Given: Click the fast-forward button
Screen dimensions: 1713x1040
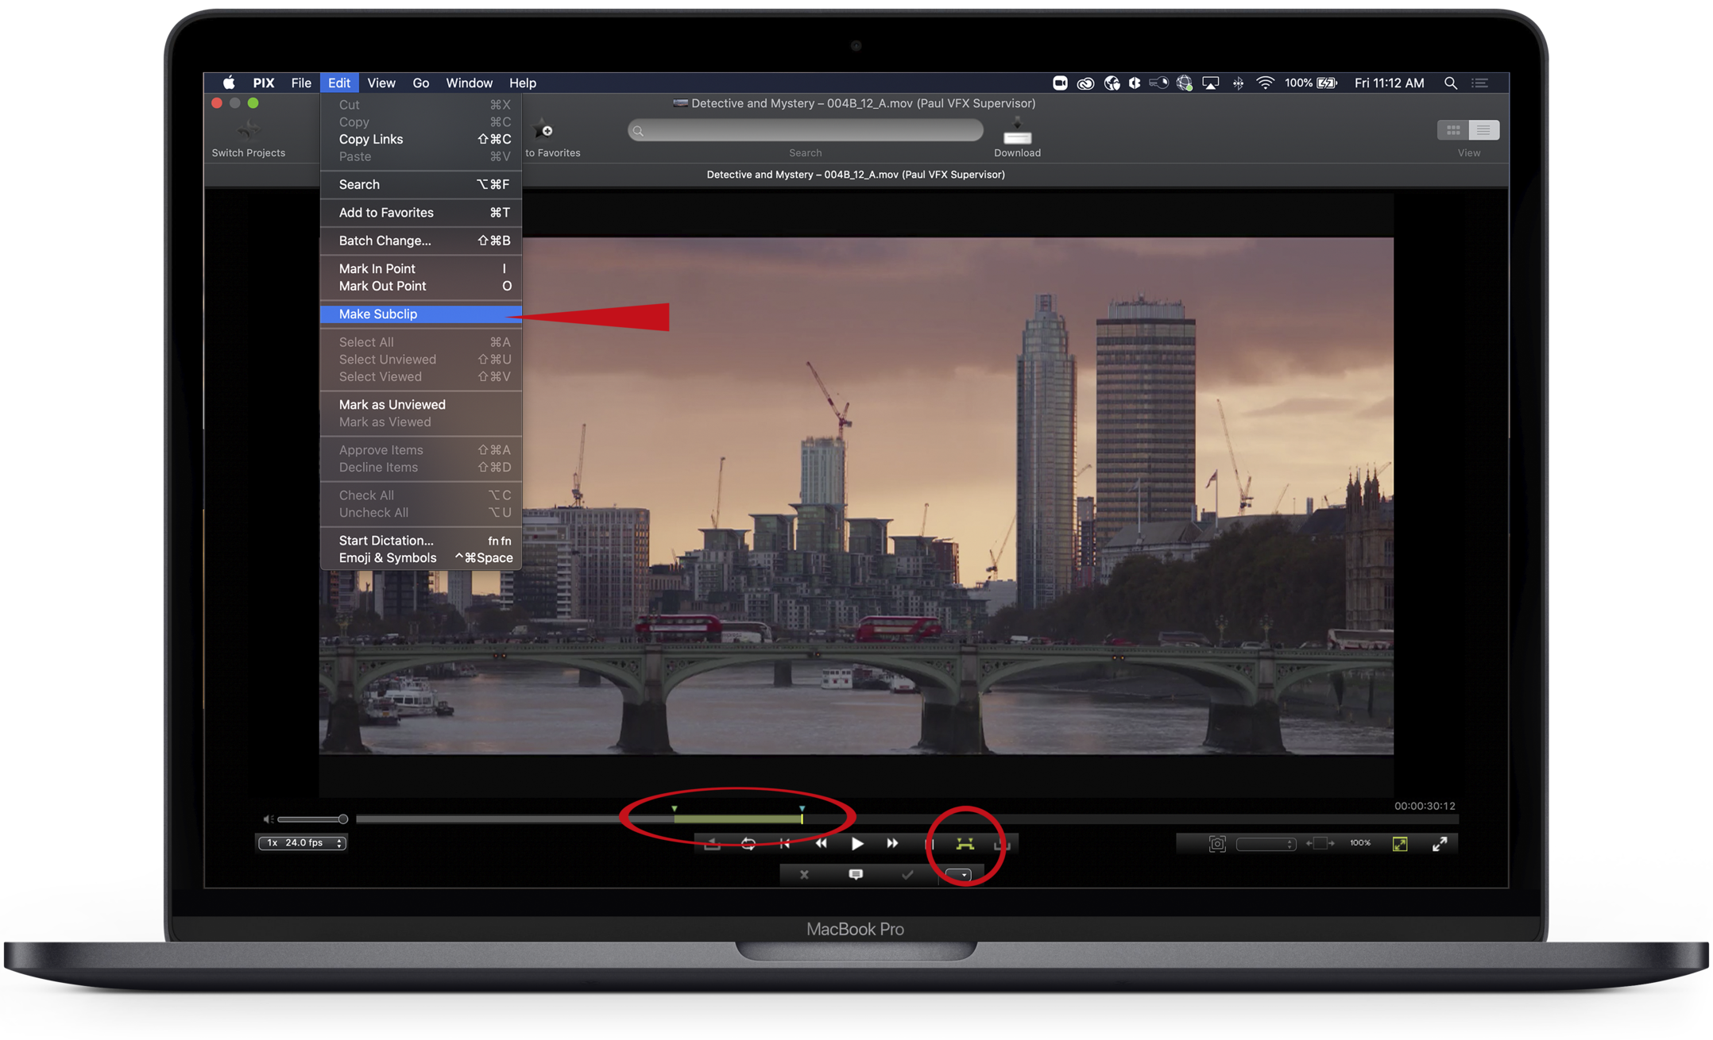Looking at the screenshot, I should pyautogui.click(x=892, y=843).
